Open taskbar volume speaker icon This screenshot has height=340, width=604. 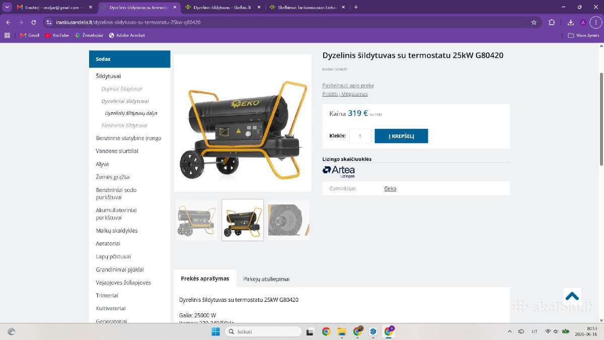click(x=556, y=331)
